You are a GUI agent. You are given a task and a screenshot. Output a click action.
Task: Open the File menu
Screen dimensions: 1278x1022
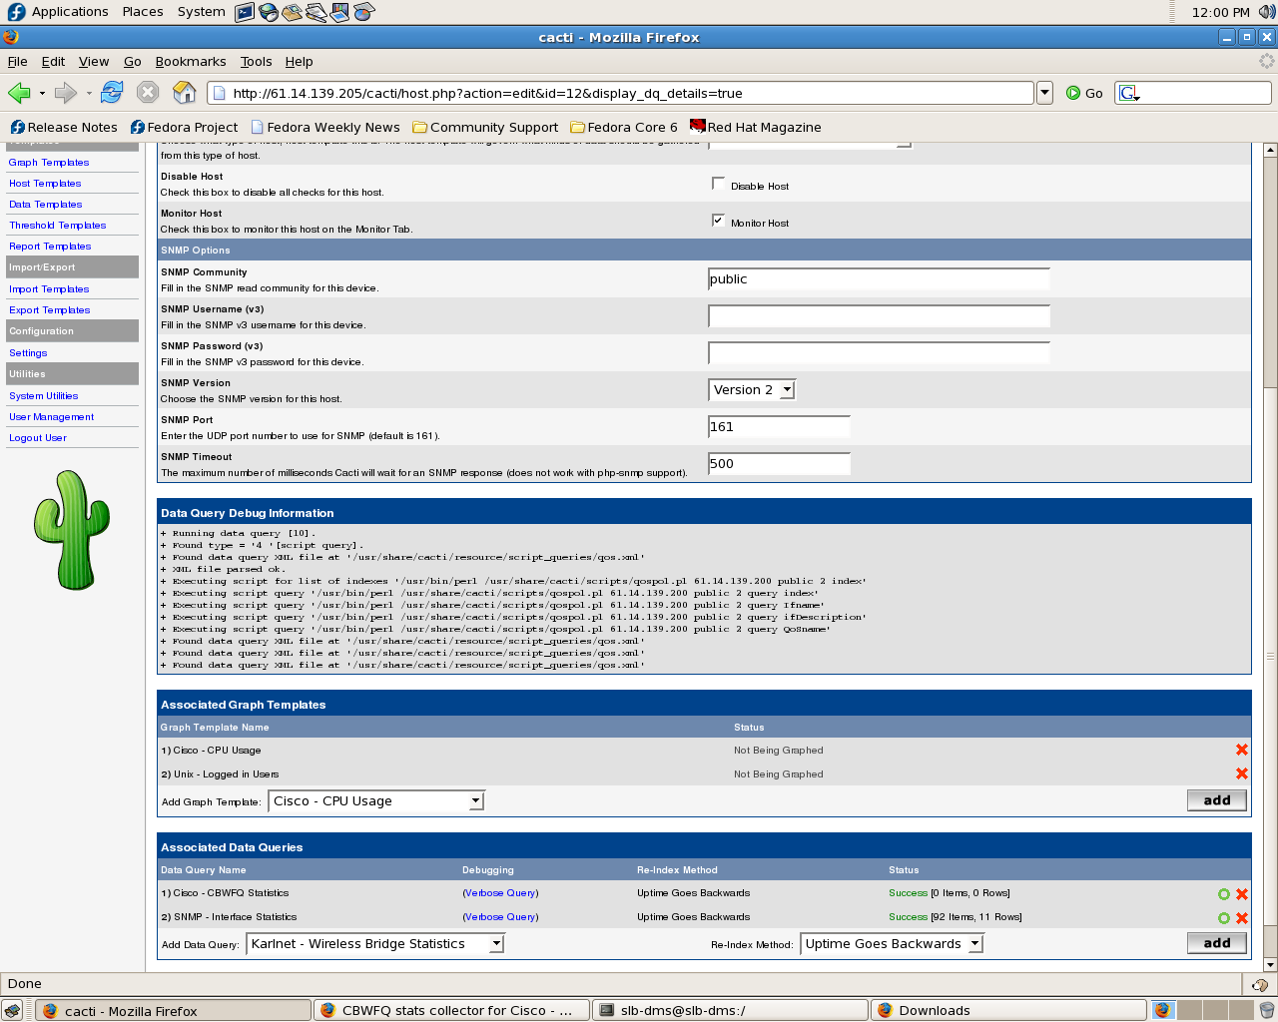[x=18, y=61]
